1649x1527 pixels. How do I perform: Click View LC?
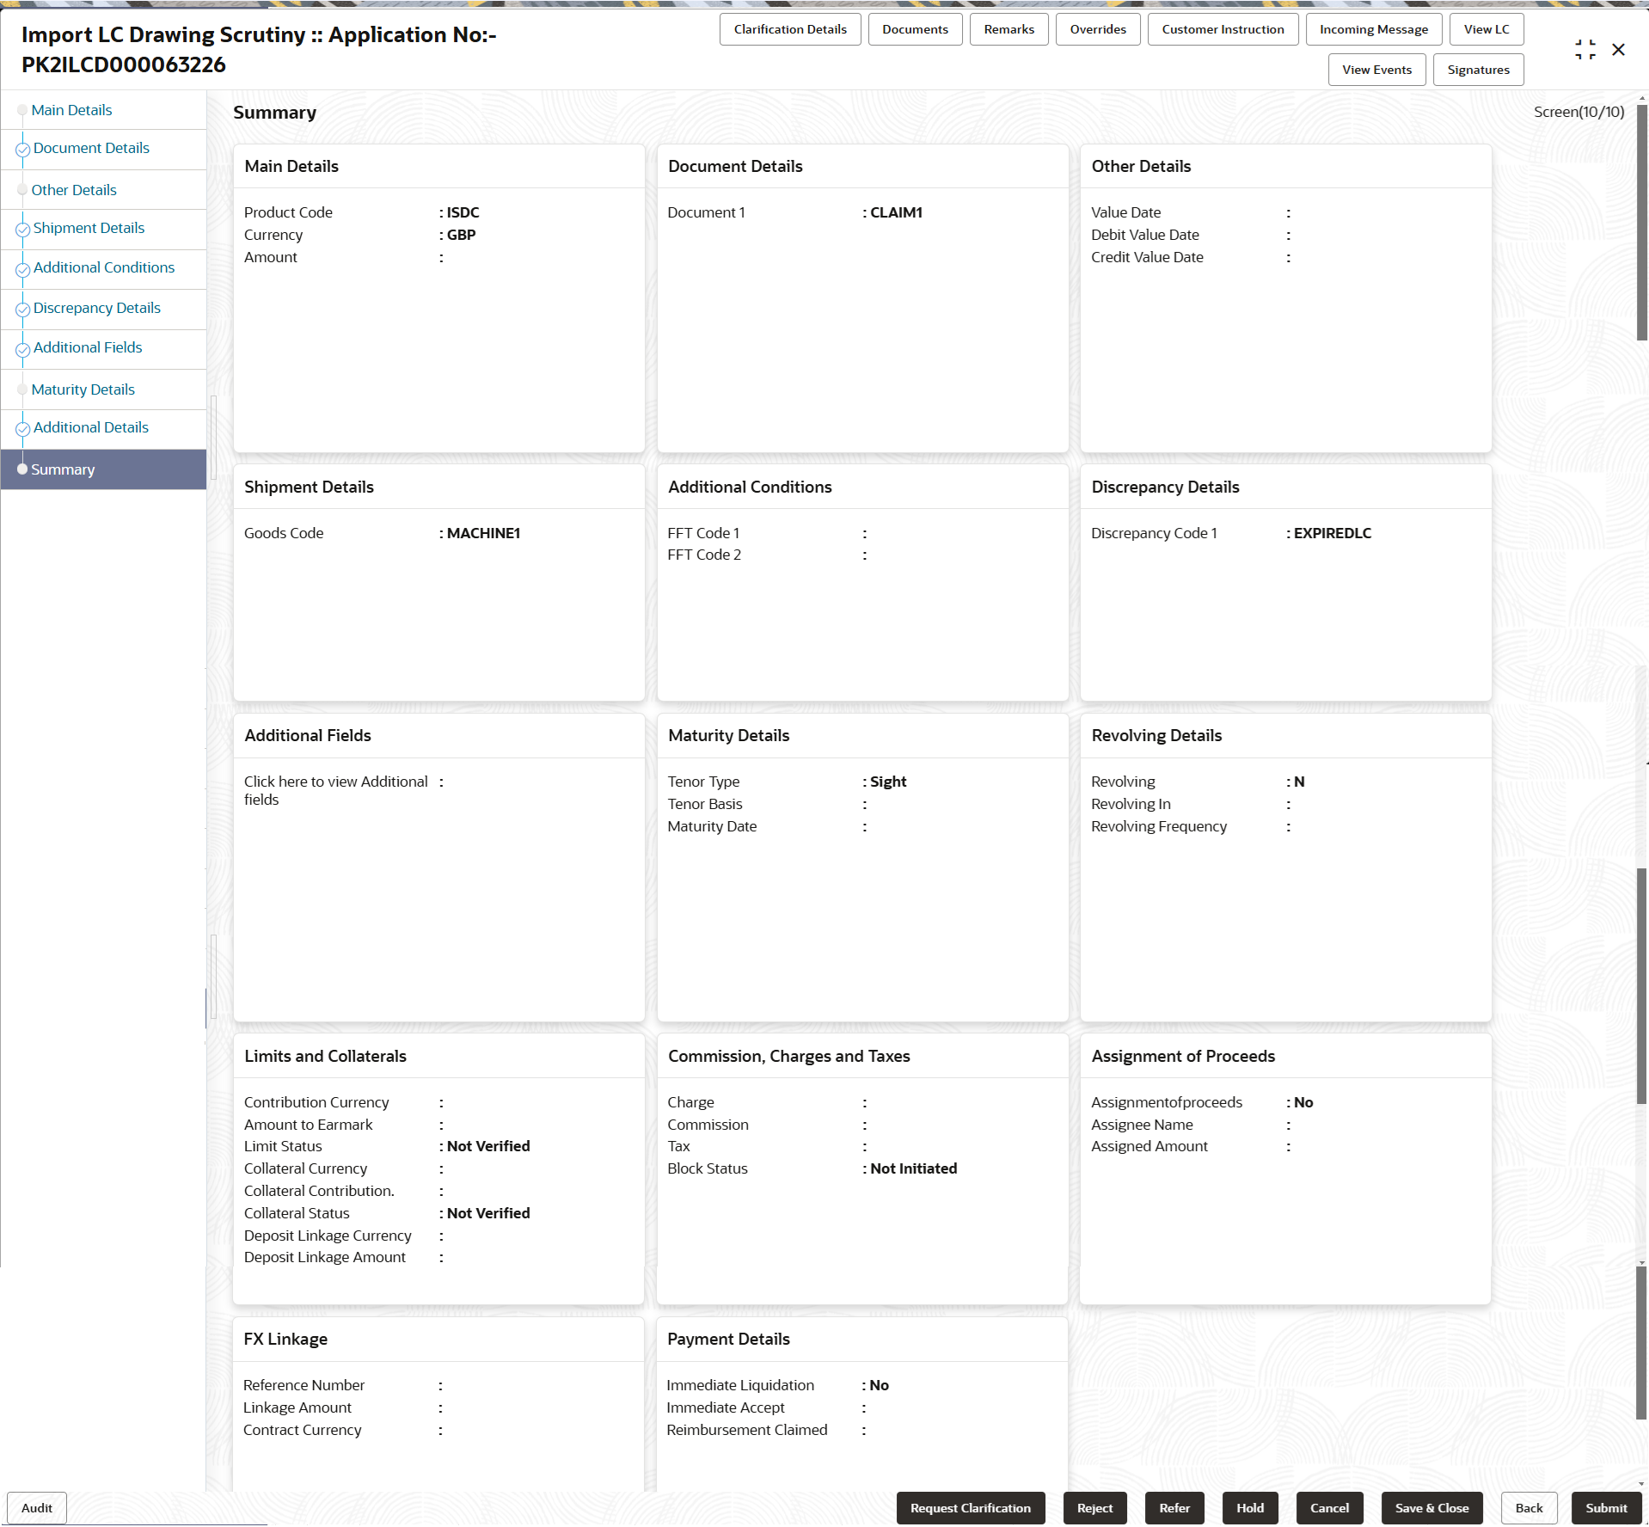coord(1486,28)
